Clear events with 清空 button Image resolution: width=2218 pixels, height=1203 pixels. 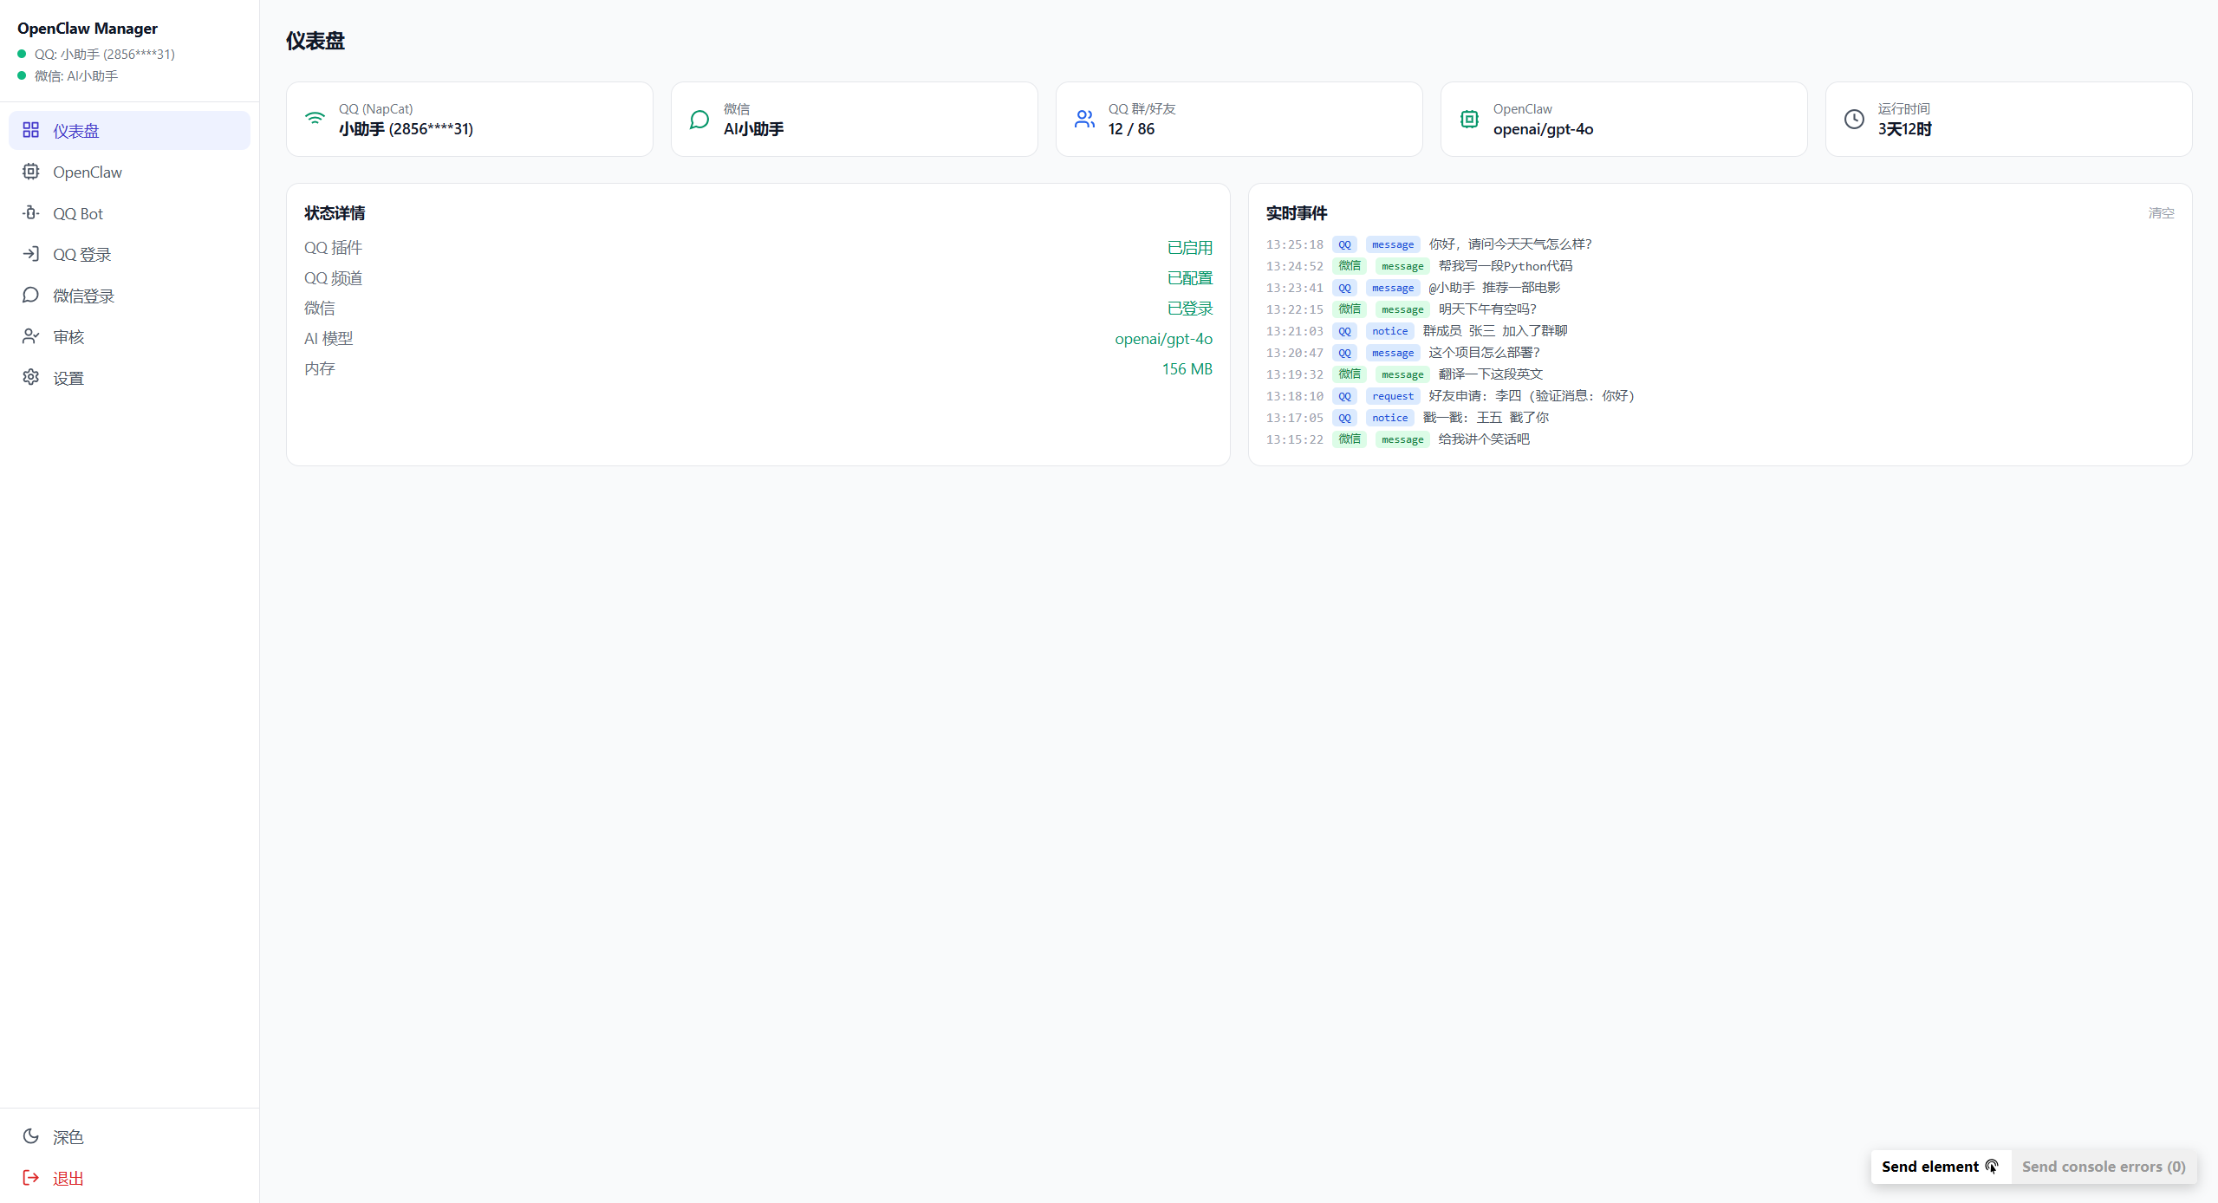coord(2161,213)
